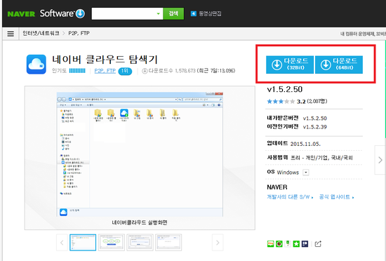The image size is (386, 261).
Task: Click the 내 컴퓨터 운영체제 text
Action: [x=363, y=34]
